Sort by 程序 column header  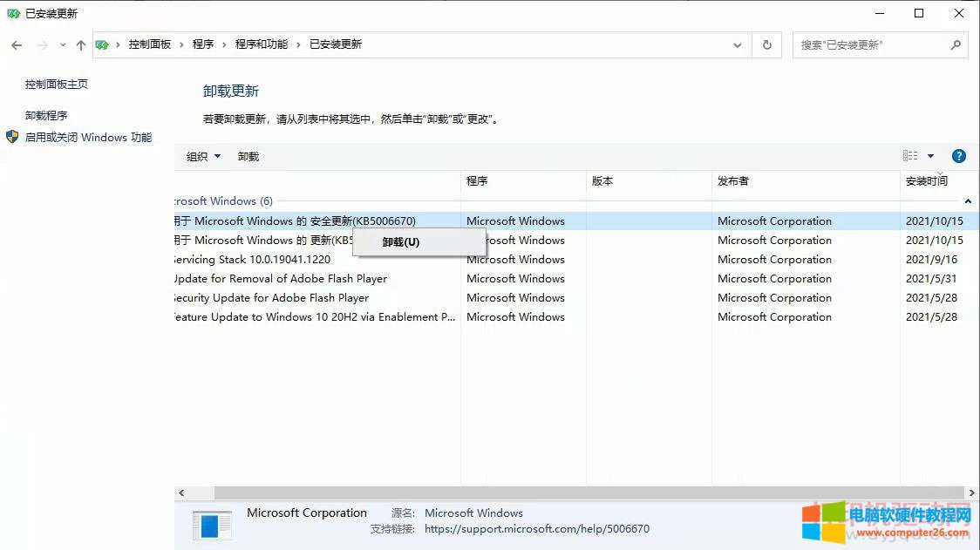(524, 181)
